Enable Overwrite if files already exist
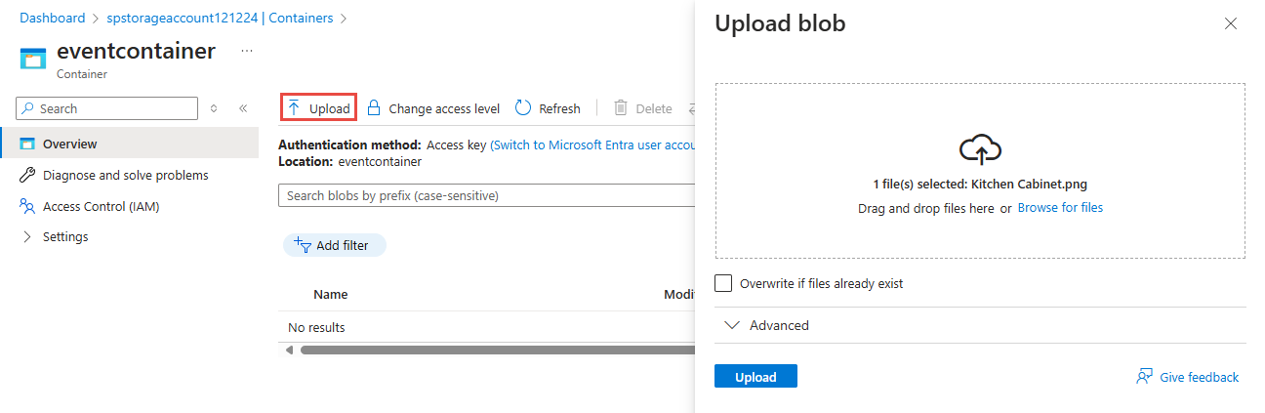The width and height of the screenshot is (1265, 413). [723, 283]
